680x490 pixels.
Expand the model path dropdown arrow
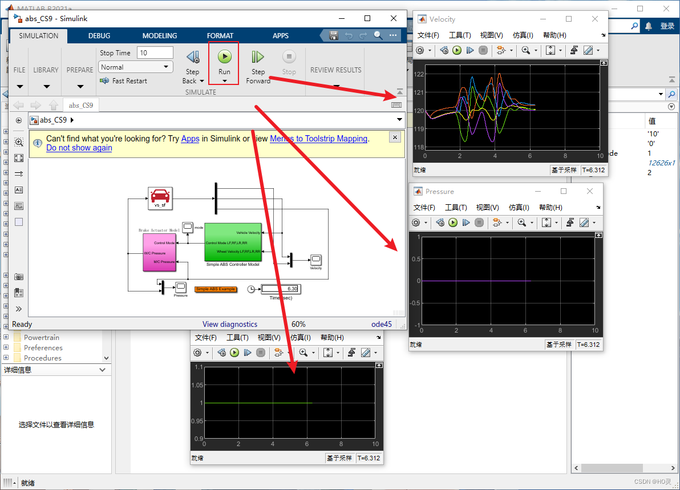pos(399,120)
